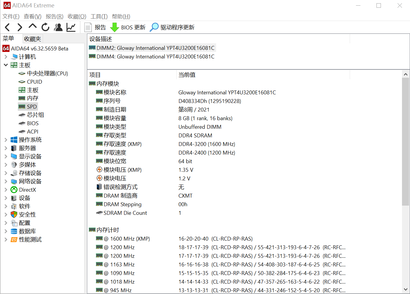Click the BIOS 更新 green arrow button
The width and height of the screenshot is (410, 294).
tap(128, 27)
